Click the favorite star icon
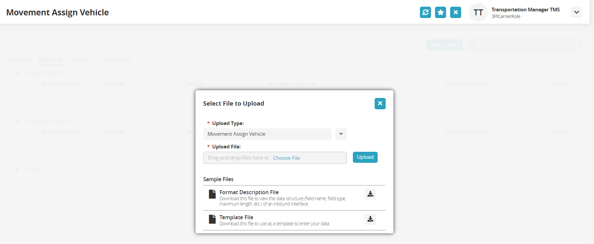The width and height of the screenshot is (594, 244). tap(440, 12)
